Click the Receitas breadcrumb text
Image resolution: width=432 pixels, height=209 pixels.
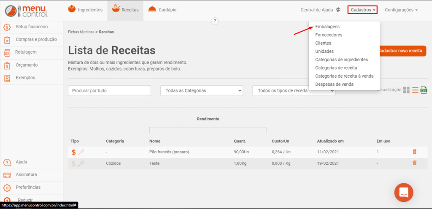coord(106,32)
